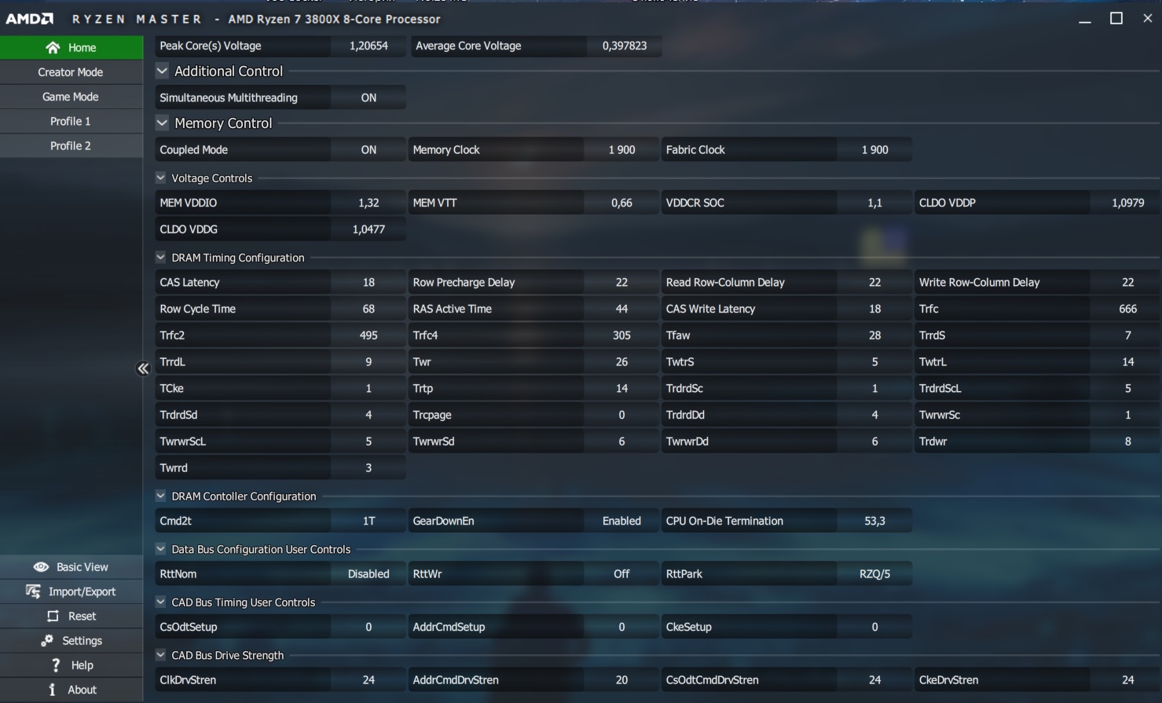Select CAS Latency value 18
Viewport: 1162px width, 703px height.
[368, 282]
